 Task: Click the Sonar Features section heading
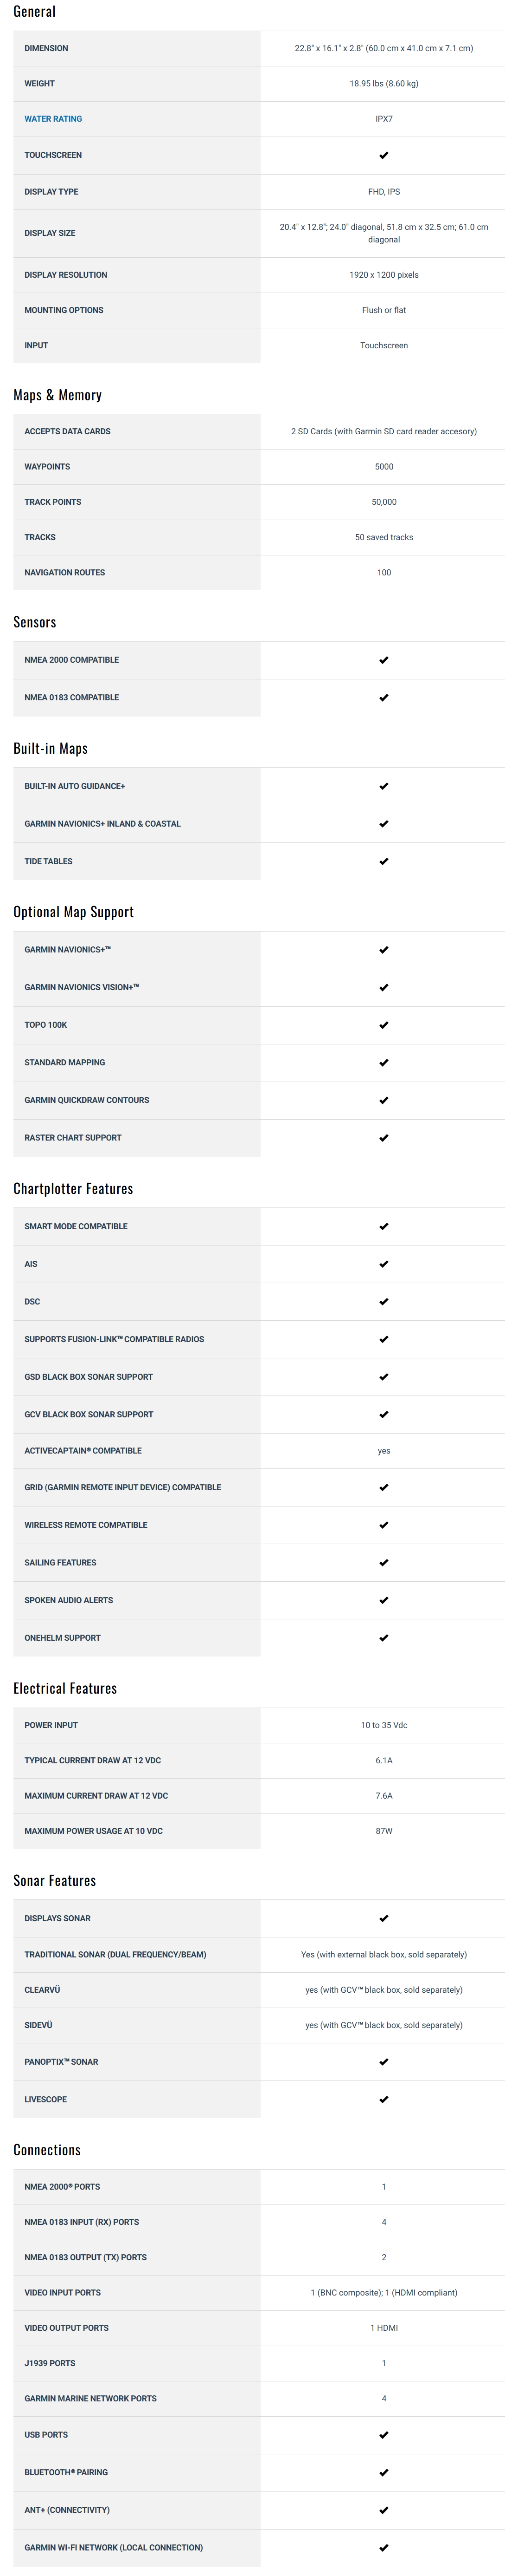55,1881
